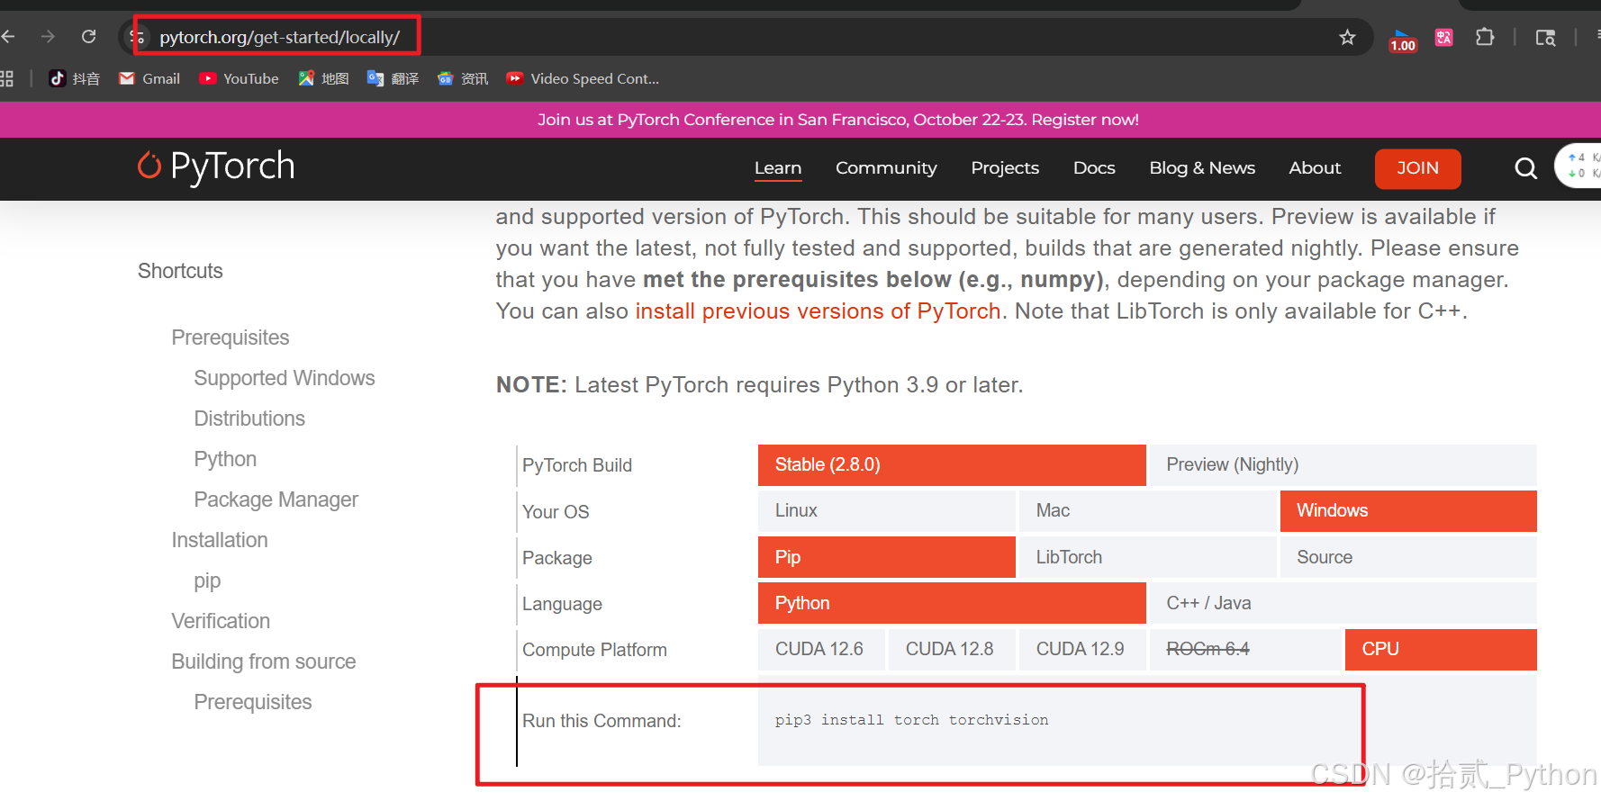Go to Installation shortcut
The image size is (1601, 801).
point(220,540)
